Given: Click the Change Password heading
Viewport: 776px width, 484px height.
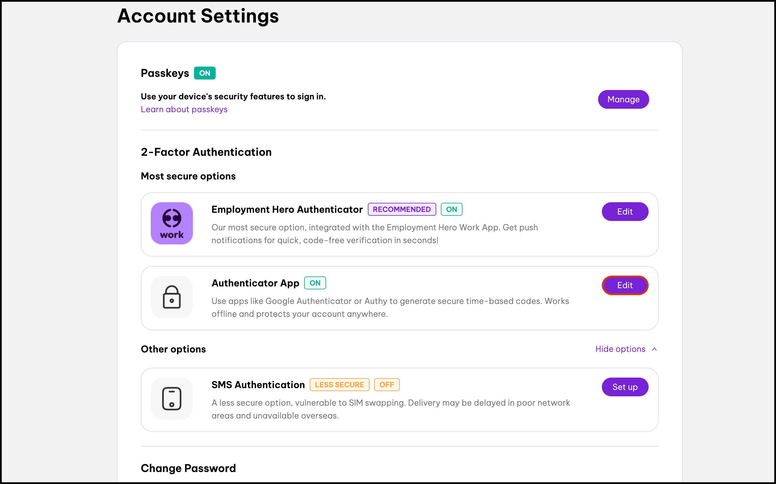Looking at the screenshot, I should click(x=188, y=468).
